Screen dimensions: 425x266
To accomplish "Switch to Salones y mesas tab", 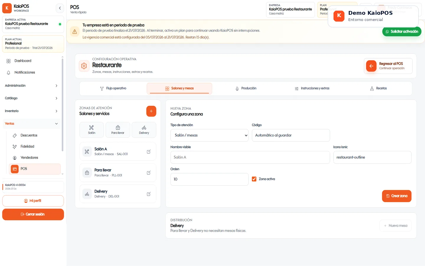I will click(x=179, y=88).
